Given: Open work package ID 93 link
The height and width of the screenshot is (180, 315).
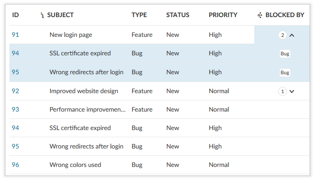Looking at the screenshot, I should point(15,109).
